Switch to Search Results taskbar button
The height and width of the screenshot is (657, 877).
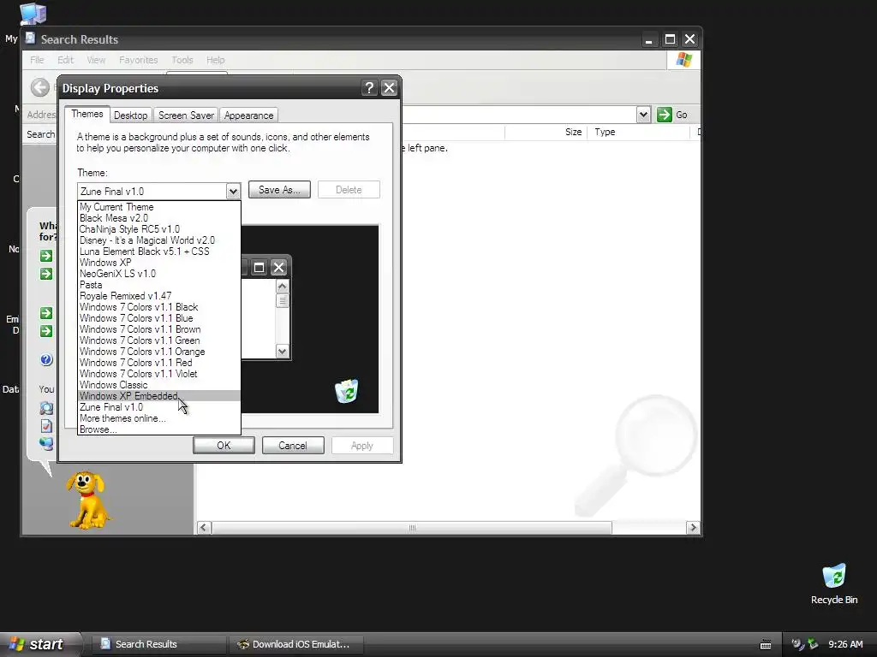[158, 644]
